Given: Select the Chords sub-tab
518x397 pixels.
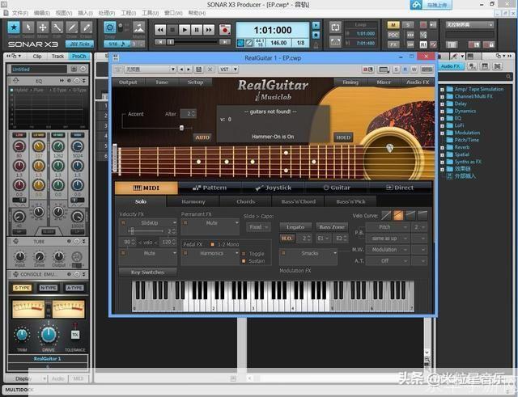Looking at the screenshot, I should tap(245, 201).
